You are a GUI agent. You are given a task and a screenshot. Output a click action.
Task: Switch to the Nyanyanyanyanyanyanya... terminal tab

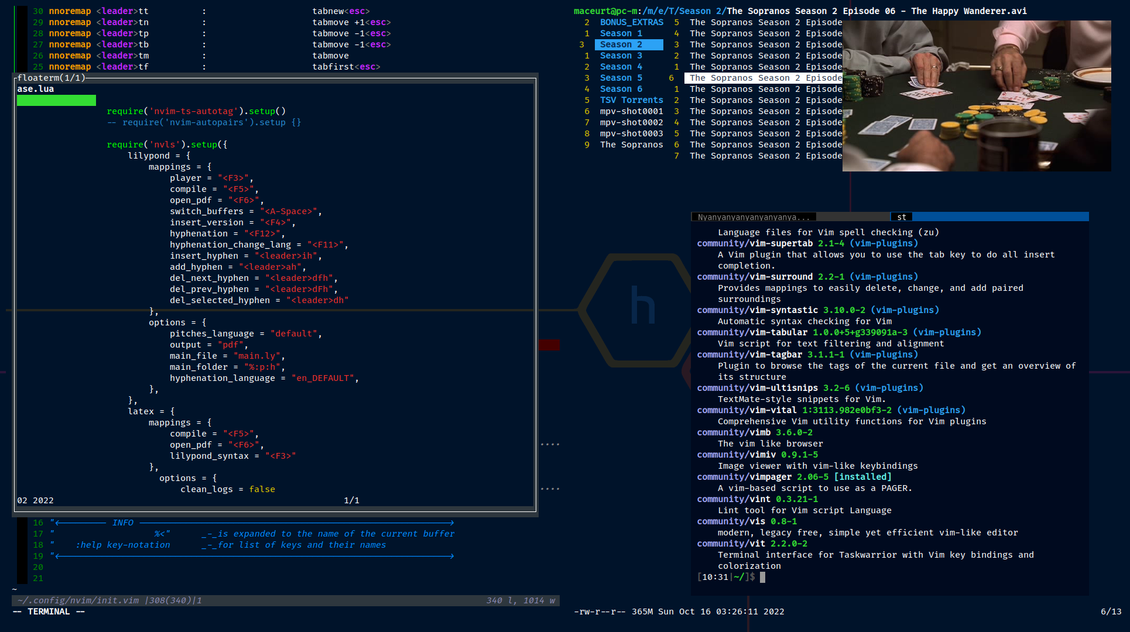[754, 217]
